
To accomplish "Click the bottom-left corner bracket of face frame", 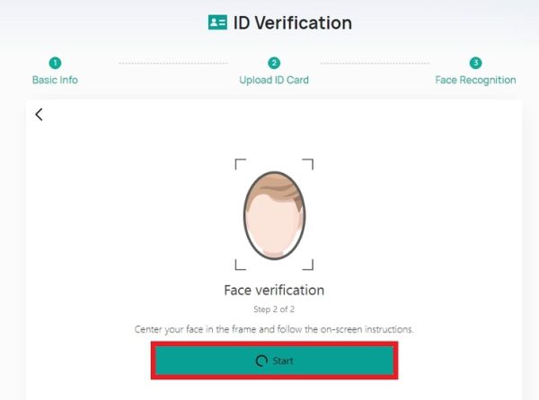I will pyautogui.click(x=239, y=265).
